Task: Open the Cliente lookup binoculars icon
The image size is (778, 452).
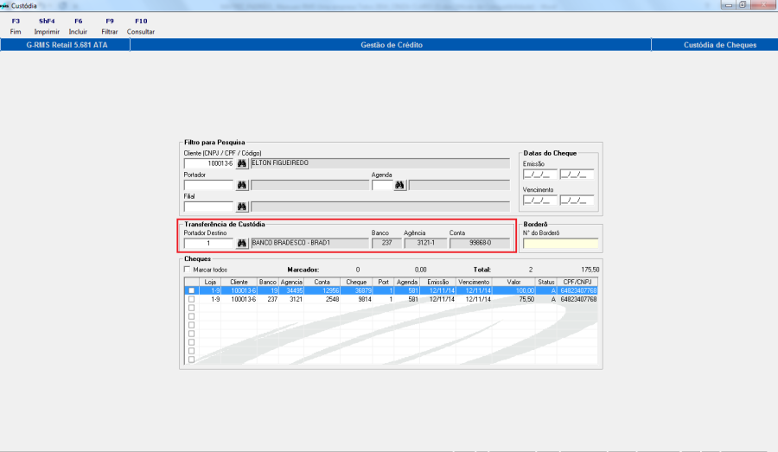Action: pos(242,163)
